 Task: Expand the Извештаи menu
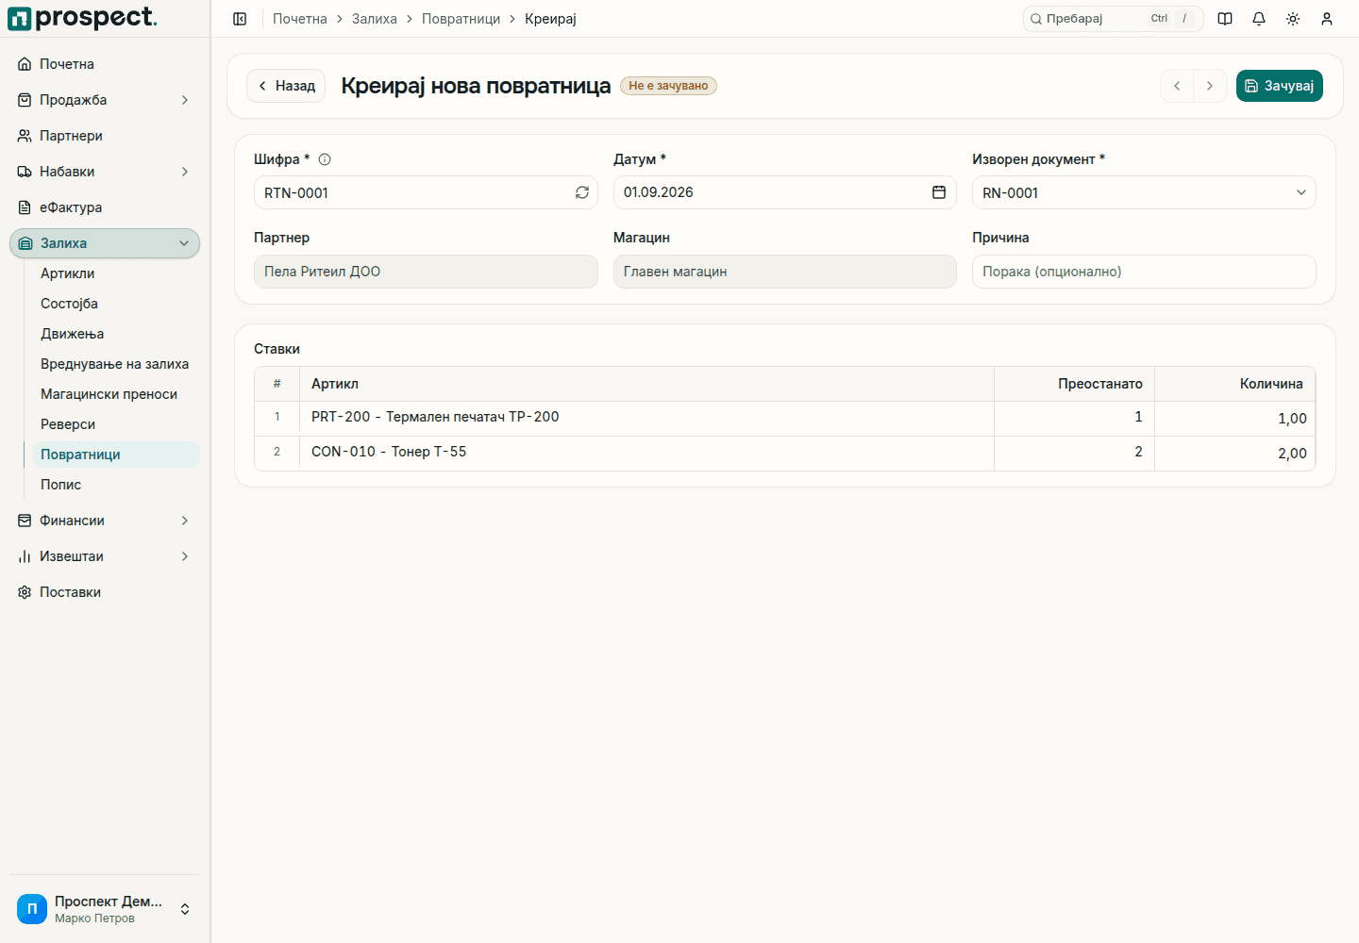[105, 556]
